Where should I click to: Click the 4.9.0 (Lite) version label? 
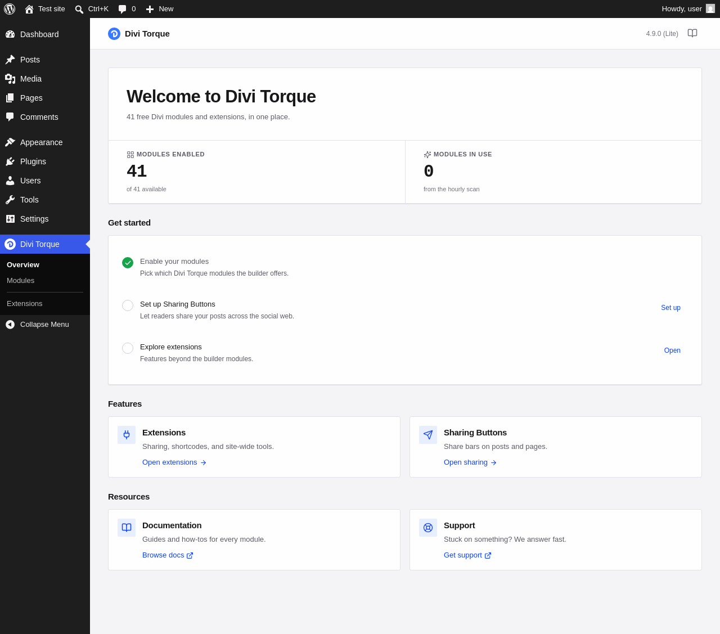point(662,34)
